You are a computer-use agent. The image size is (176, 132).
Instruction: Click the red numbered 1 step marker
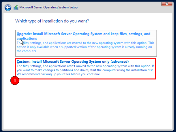pos(15,80)
